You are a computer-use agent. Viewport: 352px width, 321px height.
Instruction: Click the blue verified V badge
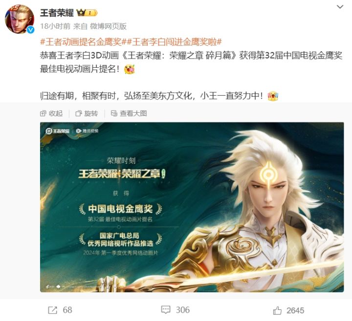pyautogui.click(x=30, y=30)
